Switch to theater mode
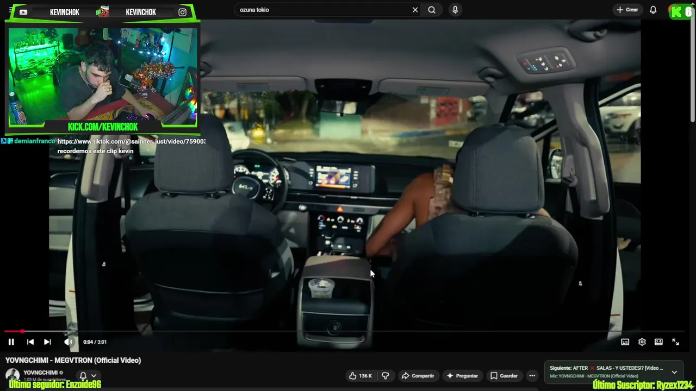 coord(658,342)
